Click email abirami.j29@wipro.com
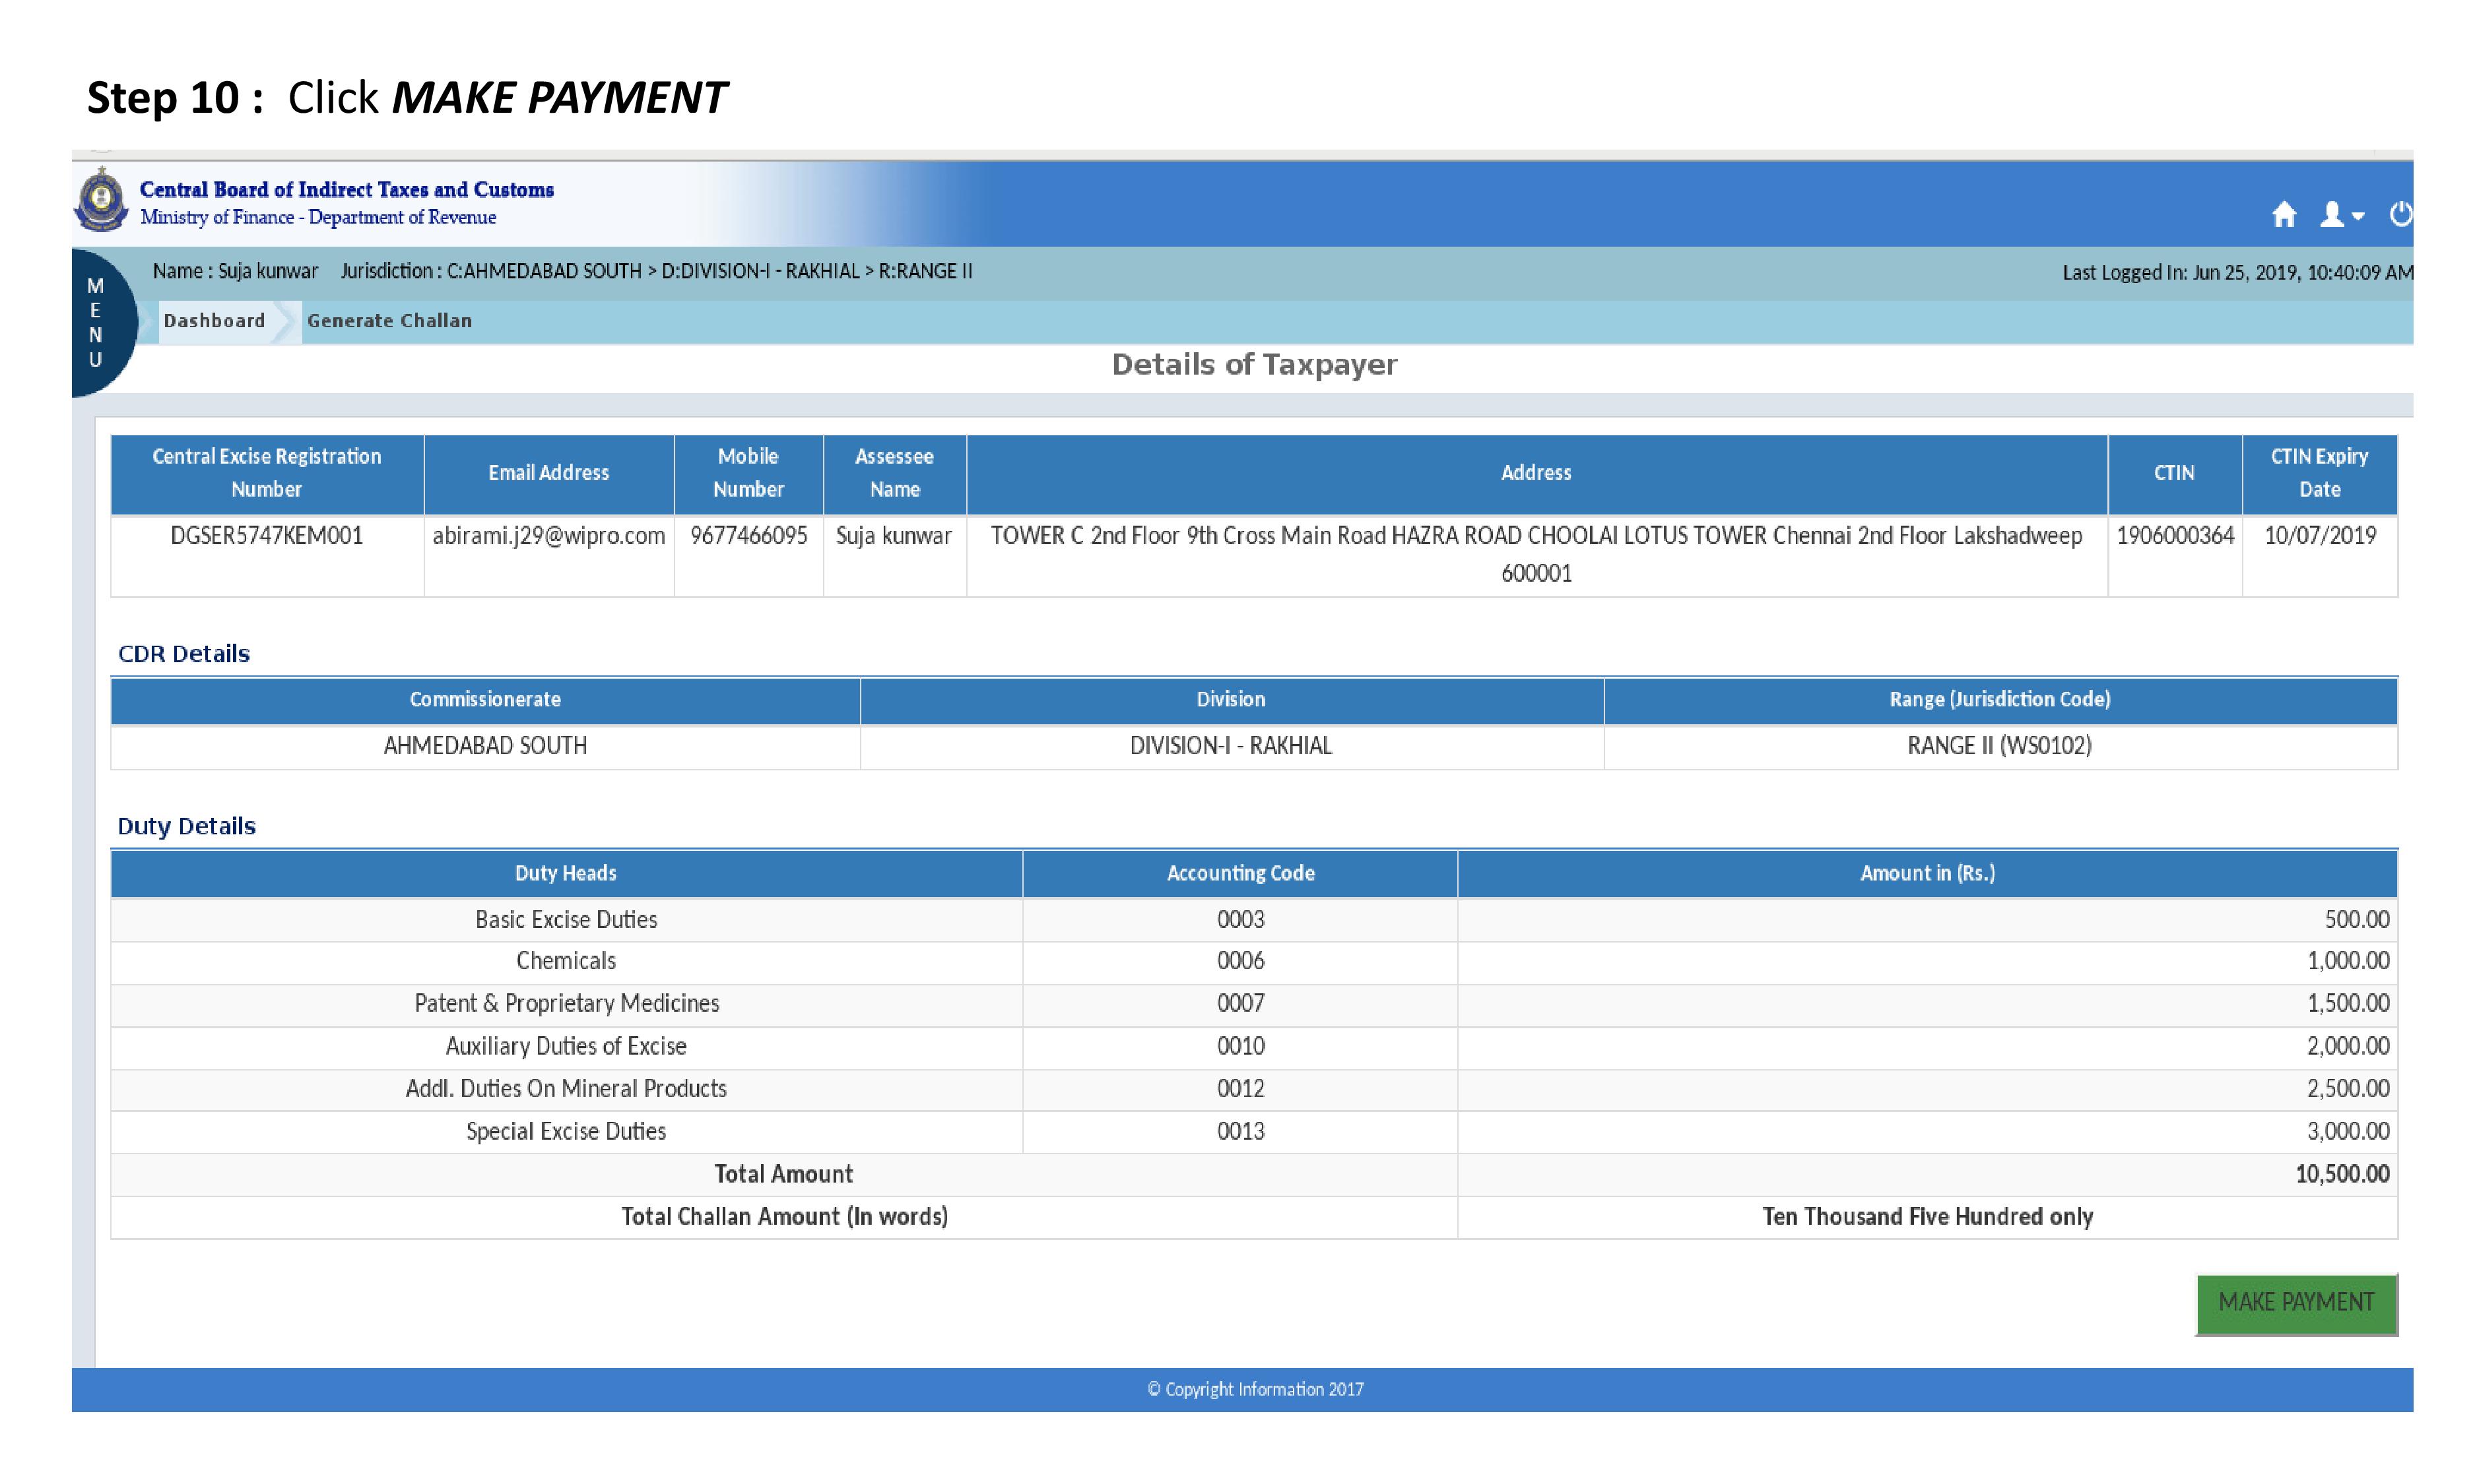The width and height of the screenshot is (2475, 1484). (548, 536)
